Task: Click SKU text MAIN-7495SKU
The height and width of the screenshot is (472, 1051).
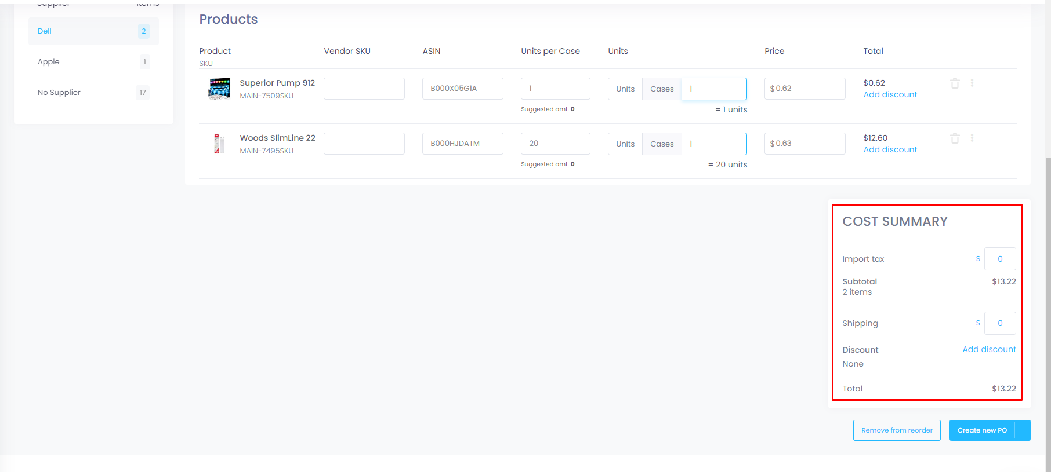Action: click(x=267, y=151)
